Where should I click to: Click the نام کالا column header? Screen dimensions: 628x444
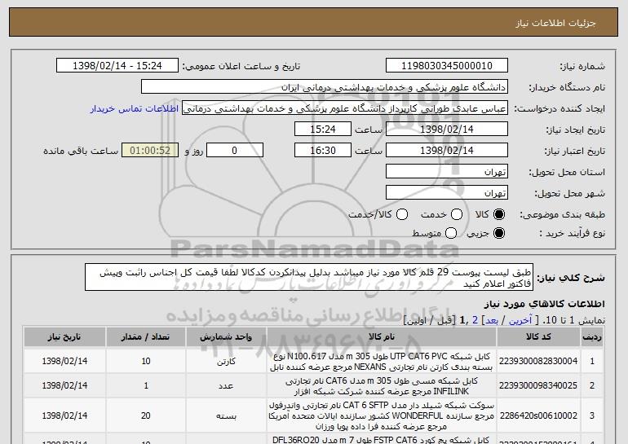click(382, 336)
